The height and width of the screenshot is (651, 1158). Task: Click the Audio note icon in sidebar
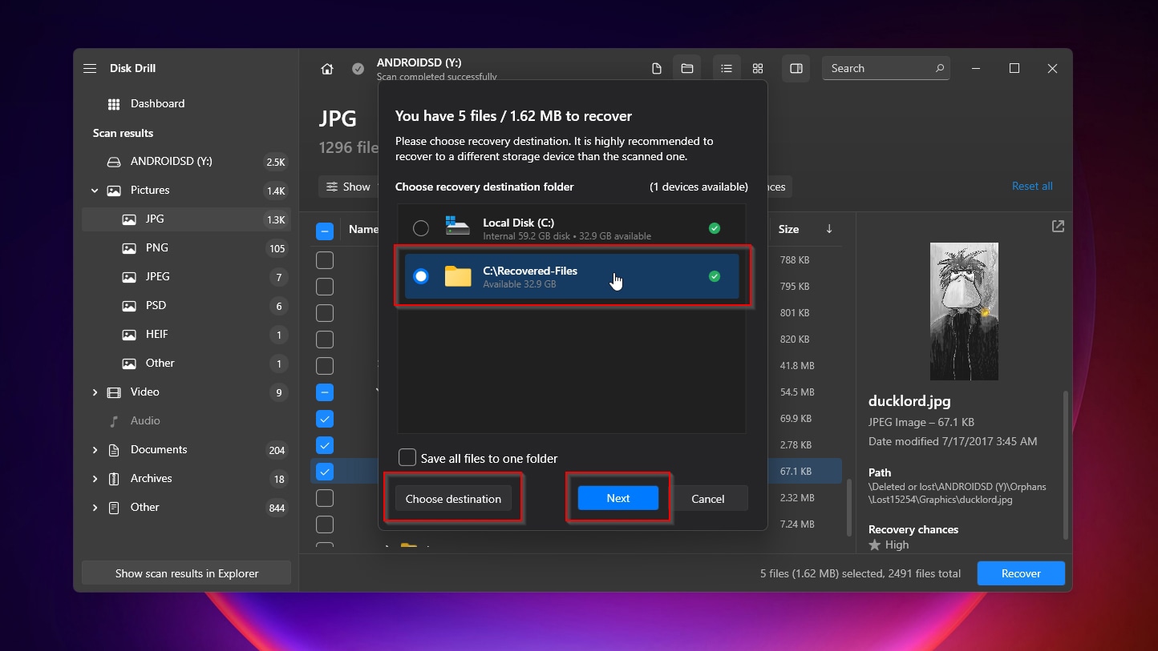(x=114, y=421)
